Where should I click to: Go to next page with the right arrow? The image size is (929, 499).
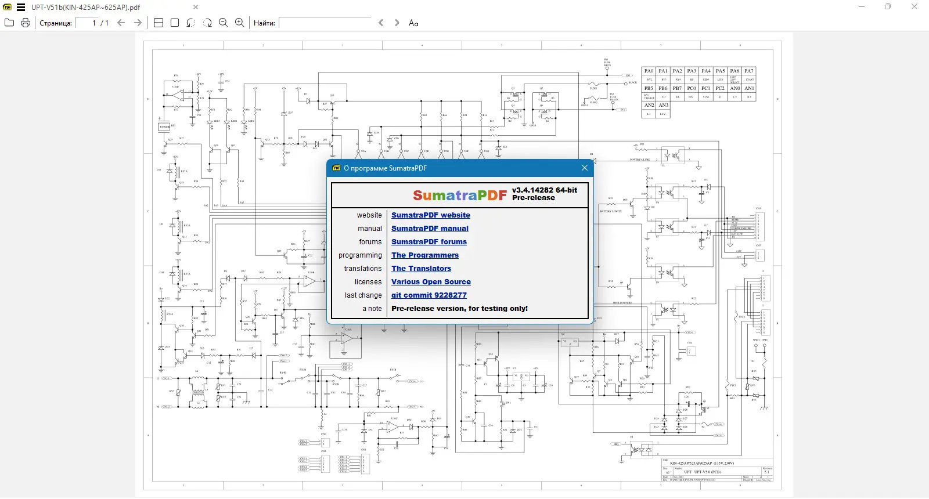click(x=138, y=23)
